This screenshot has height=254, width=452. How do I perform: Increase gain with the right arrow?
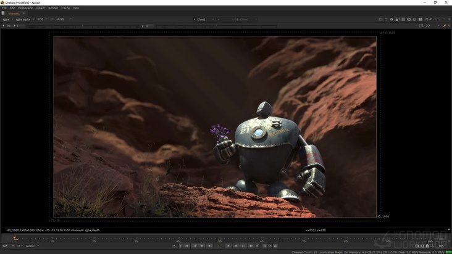tap(14, 26)
